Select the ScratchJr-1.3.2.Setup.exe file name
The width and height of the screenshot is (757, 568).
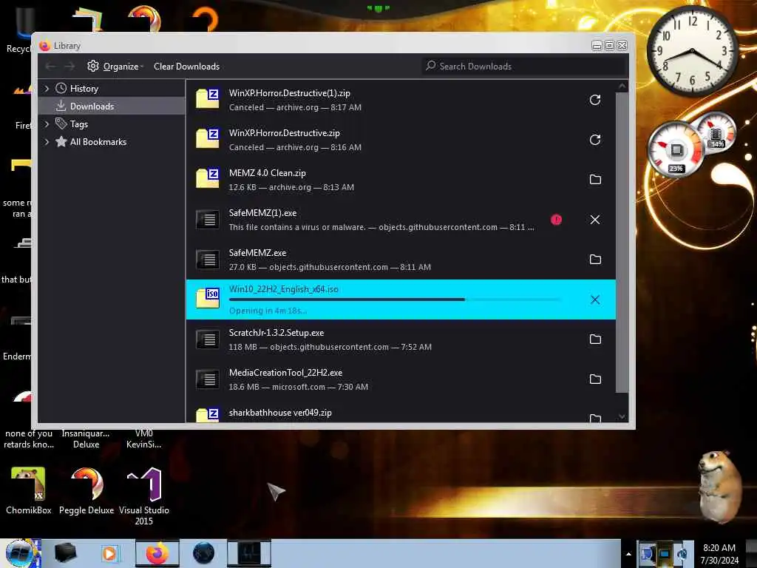(x=276, y=333)
